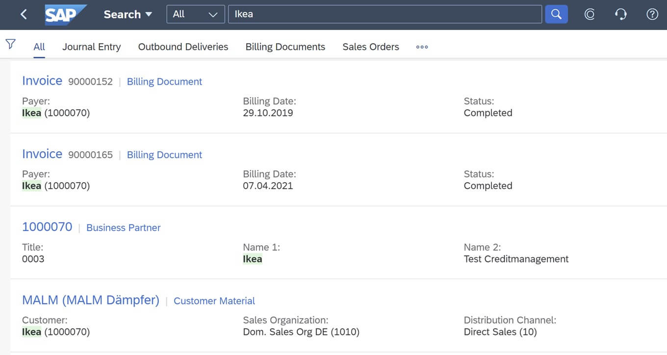Open the CoPilot circular icon
Viewport: 667px width, 355px height.
[x=590, y=15]
